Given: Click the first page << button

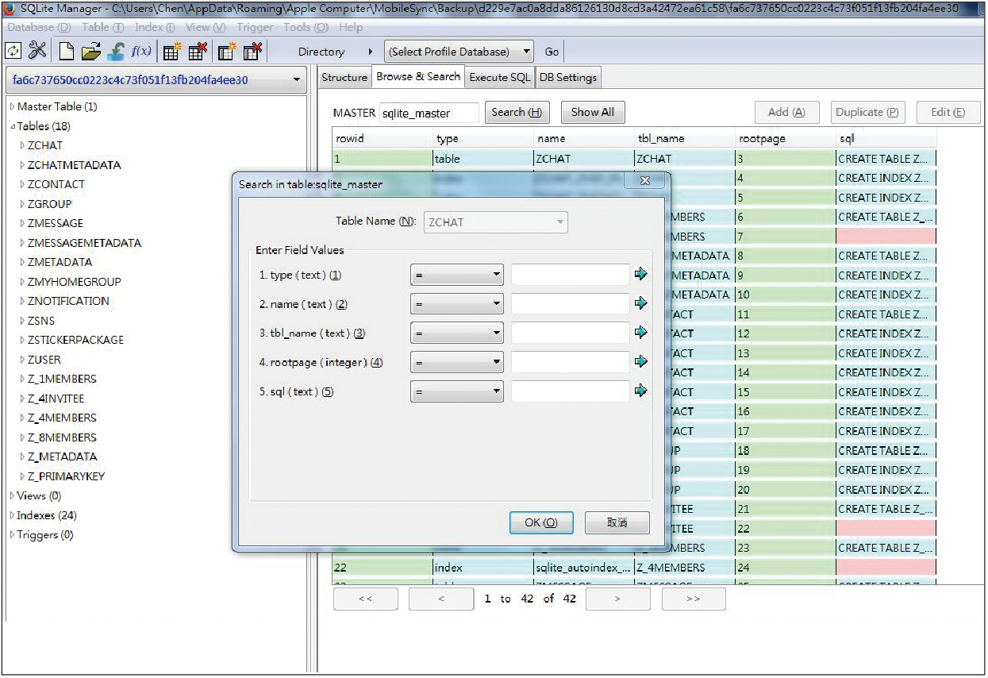Looking at the screenshot, I should point(366,599).
